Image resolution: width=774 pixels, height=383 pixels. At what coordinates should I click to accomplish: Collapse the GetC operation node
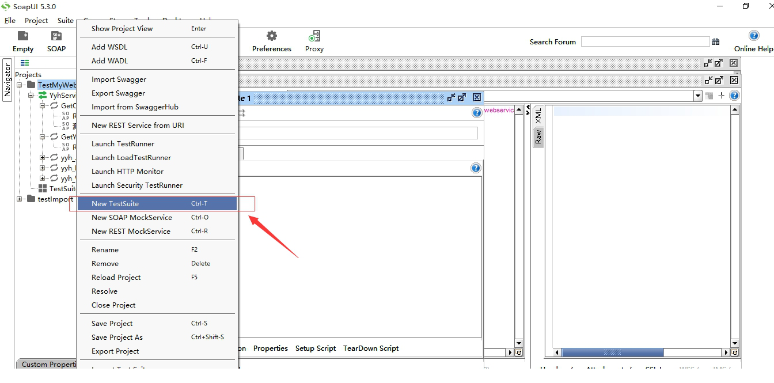(42, 105)
